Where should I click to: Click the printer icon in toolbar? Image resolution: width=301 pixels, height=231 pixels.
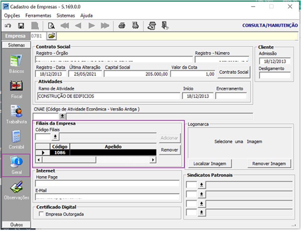122,26
